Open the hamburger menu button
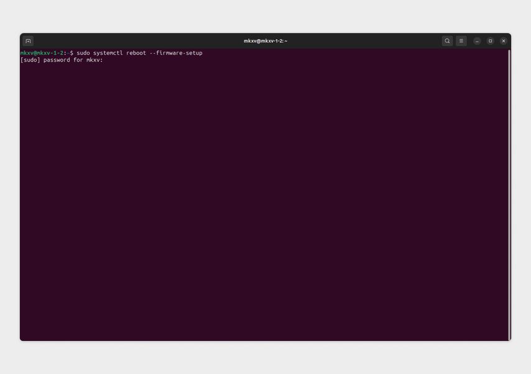 461,41
